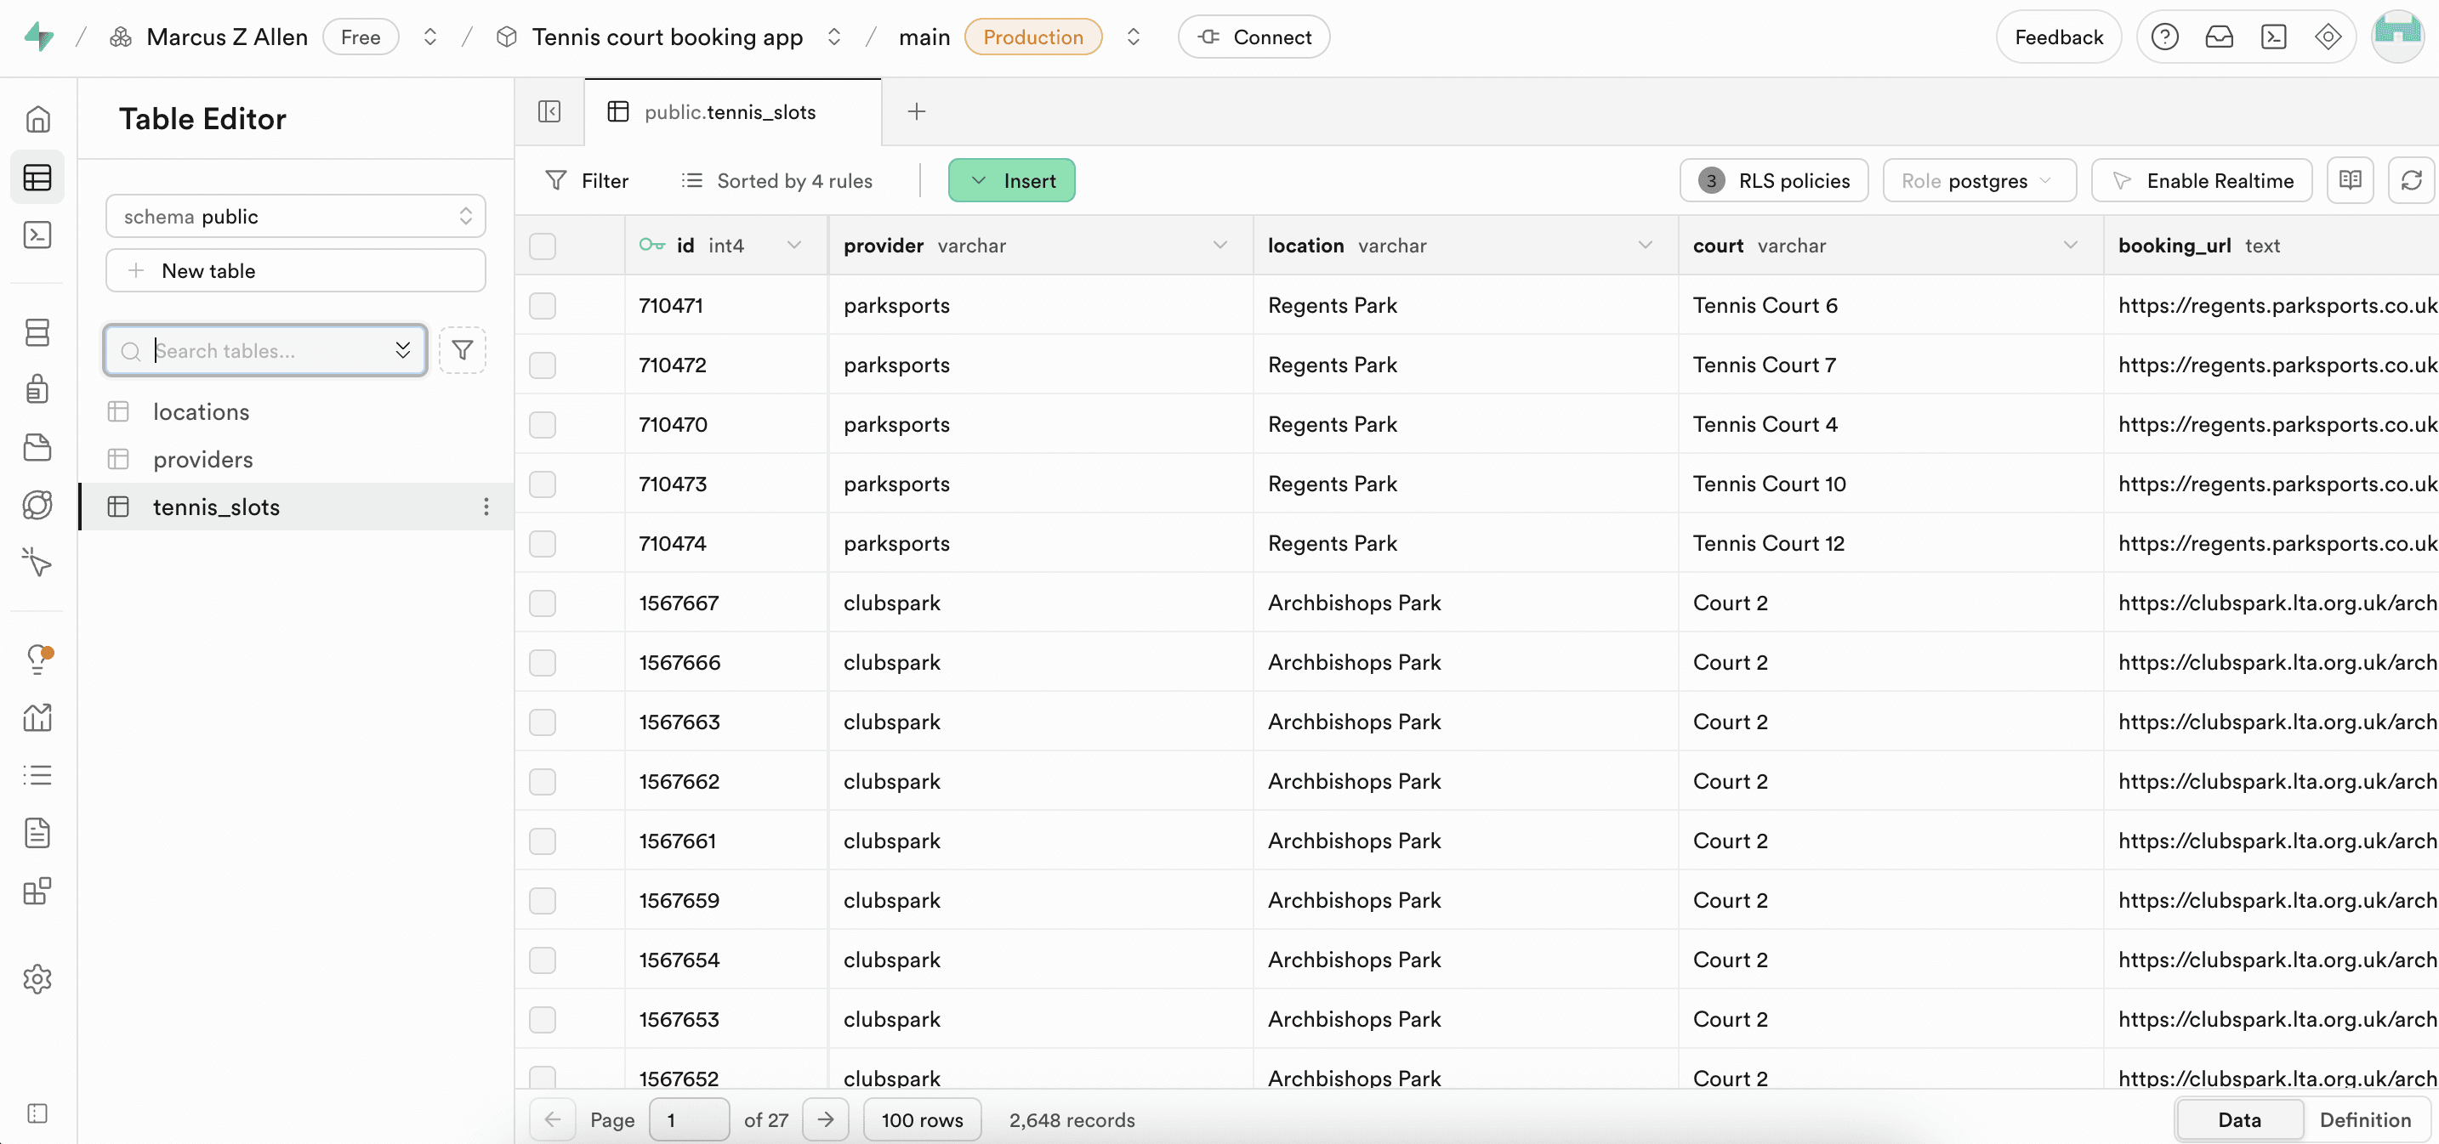The width and height of the screenshot is (2439, 1144).
Task: Click the Enable Realtime button
Action: click(x=2202, y=180)
